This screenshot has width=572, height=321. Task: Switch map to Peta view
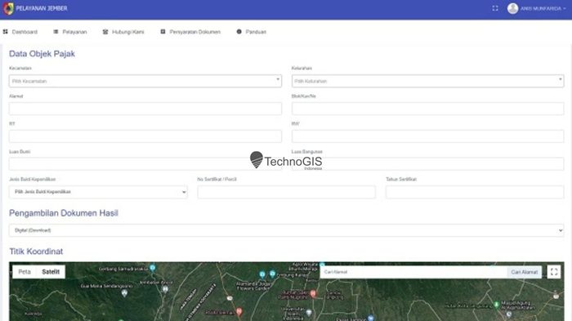click(x=25, y=272)
